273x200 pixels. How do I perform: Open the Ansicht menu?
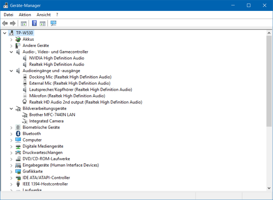click(44, 15)
